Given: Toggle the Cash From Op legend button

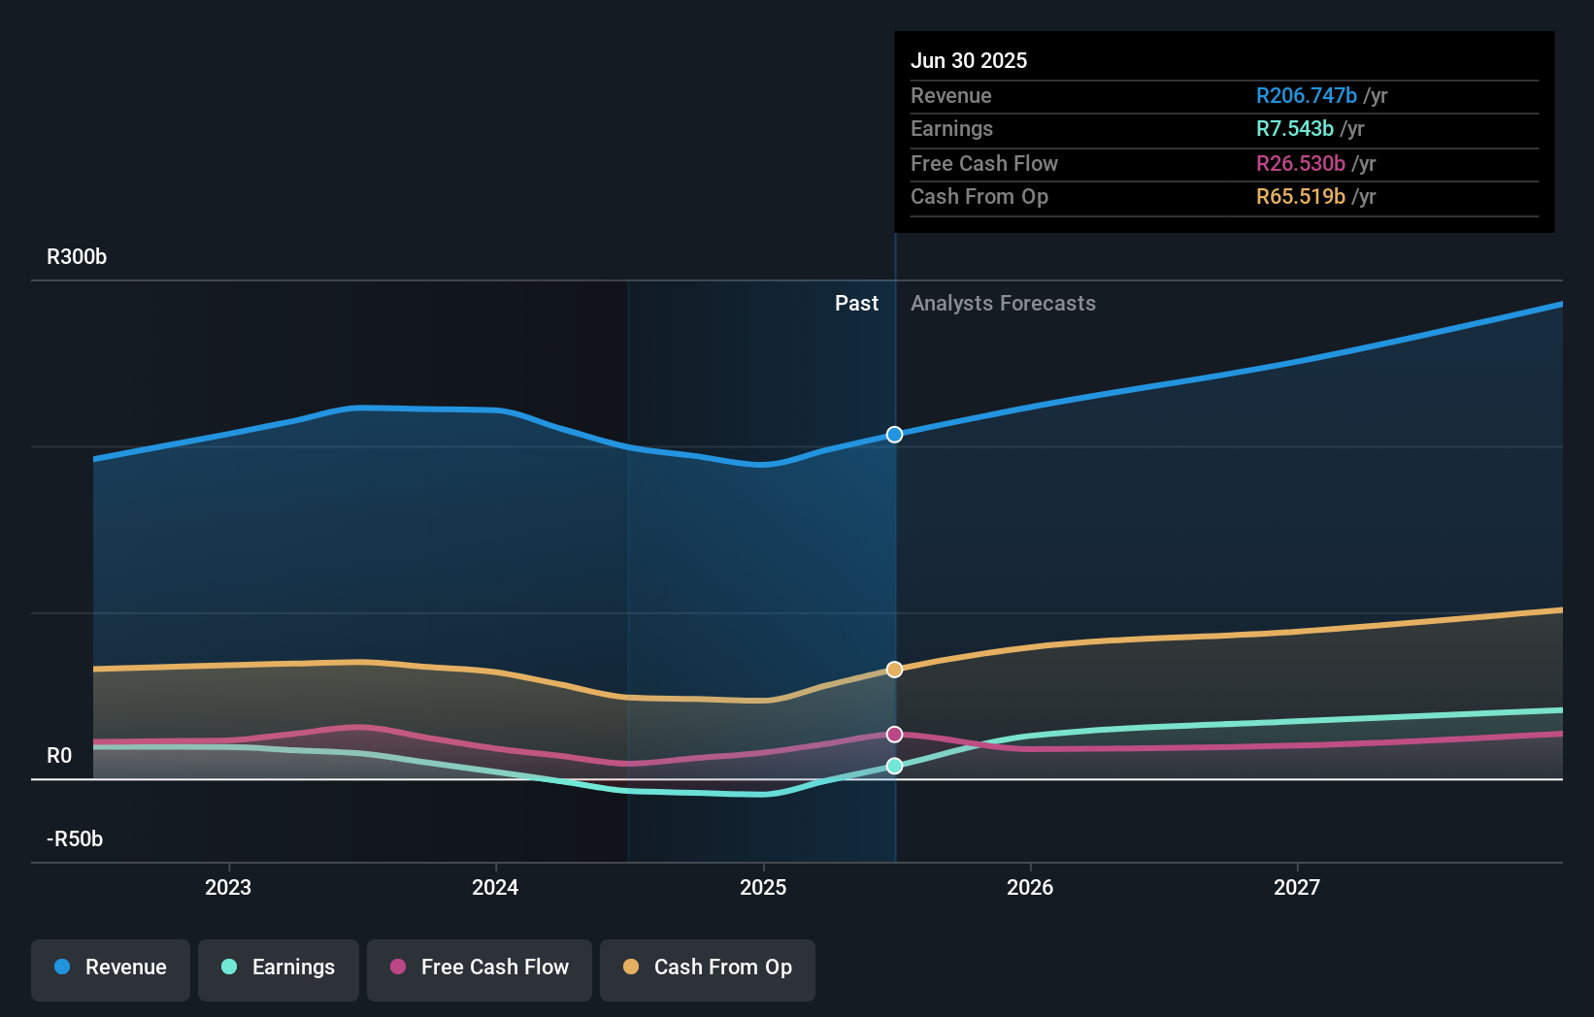Looking at the screenshot, I should 708,969.
